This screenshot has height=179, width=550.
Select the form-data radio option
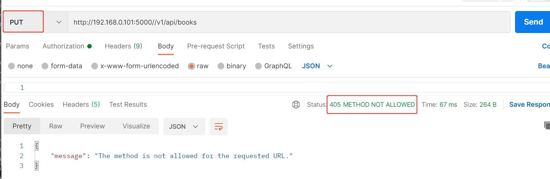pyautogui.click(x=45, y=66)
